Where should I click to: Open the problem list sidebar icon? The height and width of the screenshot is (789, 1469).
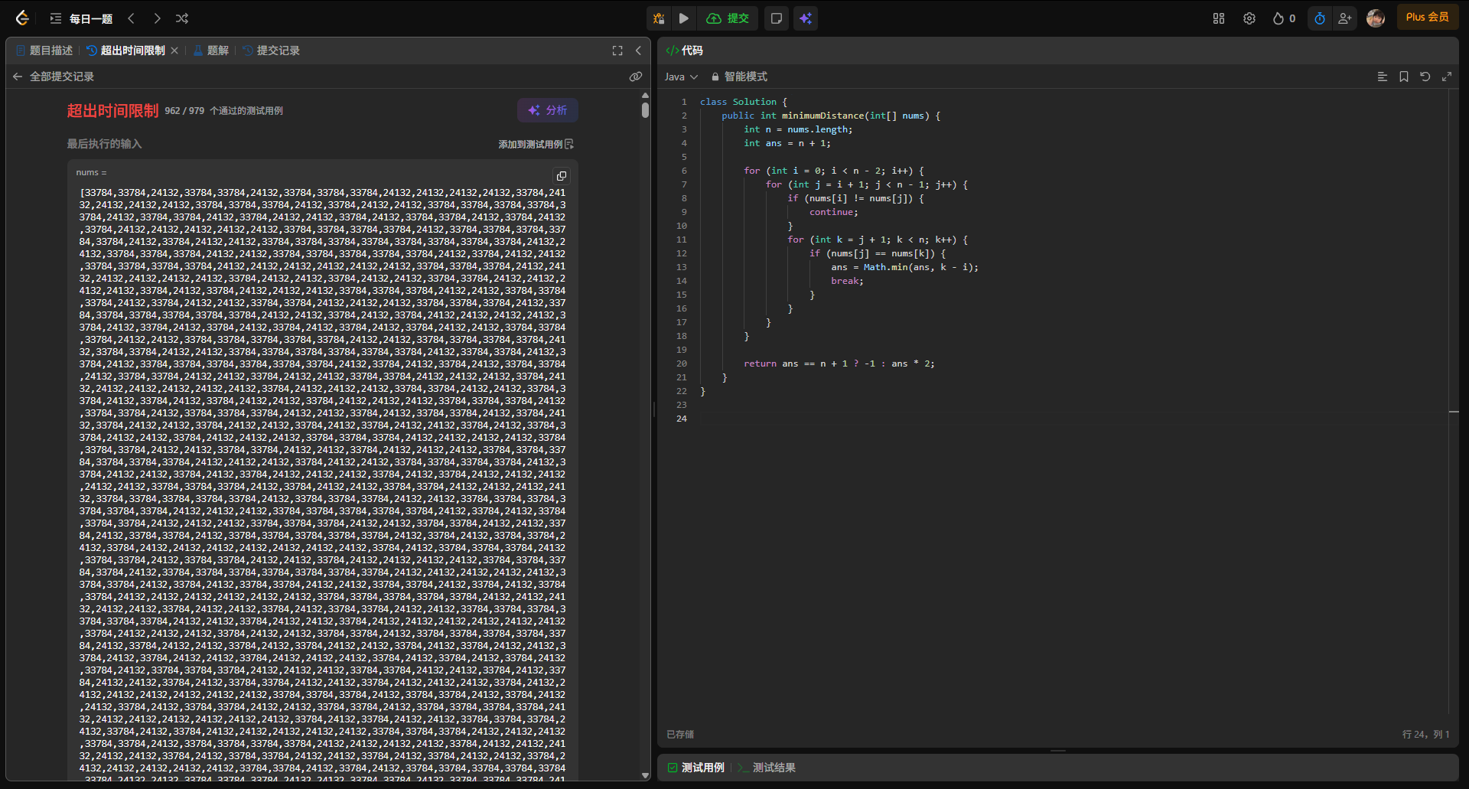pos(56,18)
